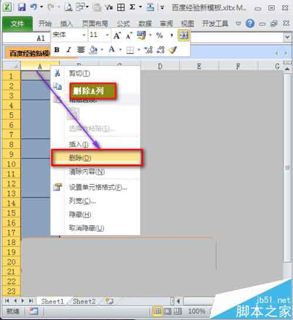293x320 pixels.
Task: Click the Grow Font icon
Action: click(x=117, y=36)
